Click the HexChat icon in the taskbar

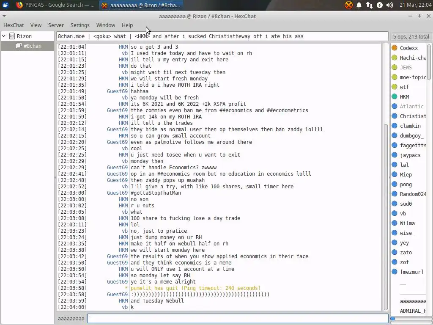point(104,5)
